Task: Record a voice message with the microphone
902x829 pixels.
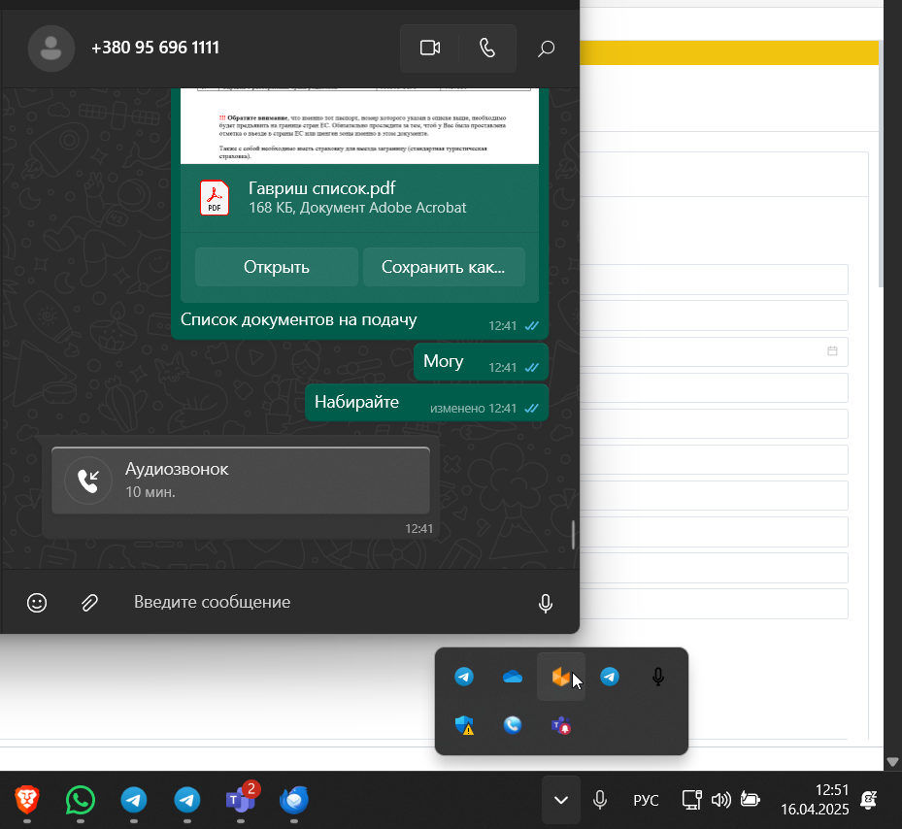Action: pyautogui.click(x=546, y=603)
